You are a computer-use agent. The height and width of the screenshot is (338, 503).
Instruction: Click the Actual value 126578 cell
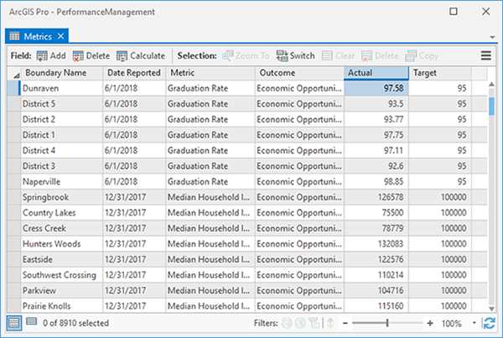pyautogui.click(x=376, y=197)
